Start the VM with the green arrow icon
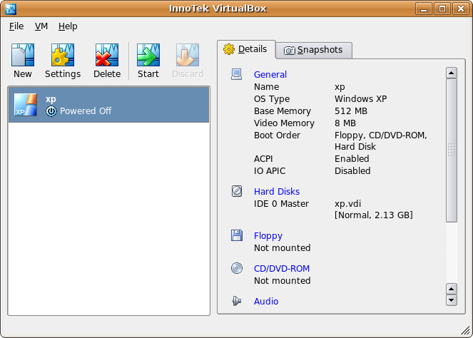 click(x=148, y=55)
